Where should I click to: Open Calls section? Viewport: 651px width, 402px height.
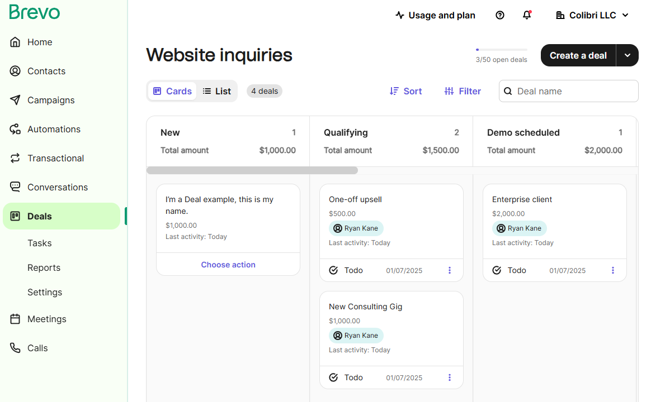[x=37, y=348]
